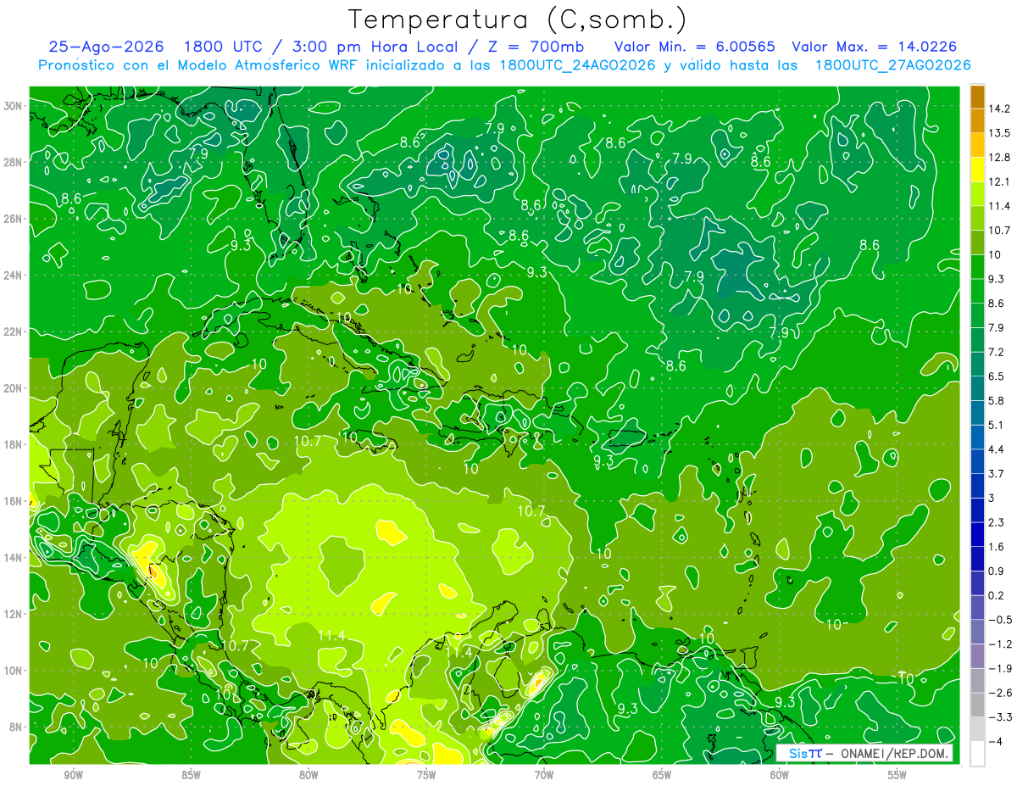This screenshot has width=1017, height=786.
Task: Click the dark orange top swatch of color scale
Action: [977, 97]
